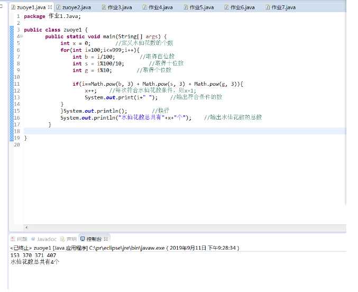Switch to the Javadoc view tab
The height and width of the screenshot is (292, 358).
(x=43, y=239)
